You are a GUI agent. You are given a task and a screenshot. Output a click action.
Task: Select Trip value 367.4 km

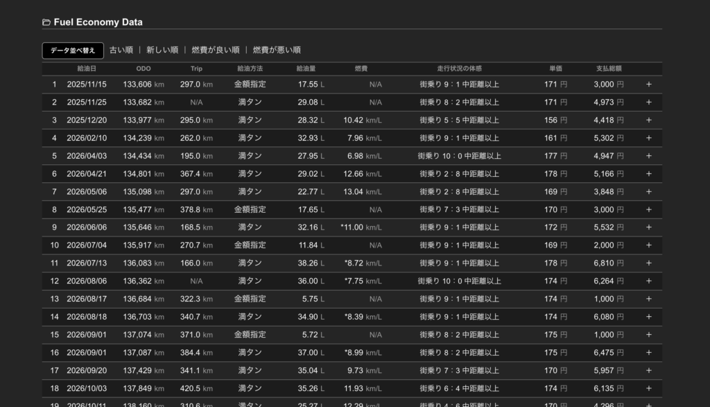196,174
